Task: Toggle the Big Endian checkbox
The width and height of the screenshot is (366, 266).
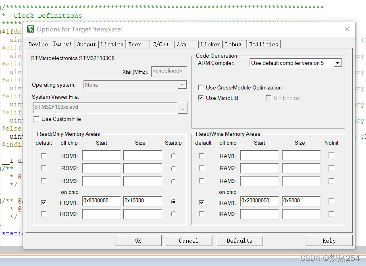Action: [268, 98]
